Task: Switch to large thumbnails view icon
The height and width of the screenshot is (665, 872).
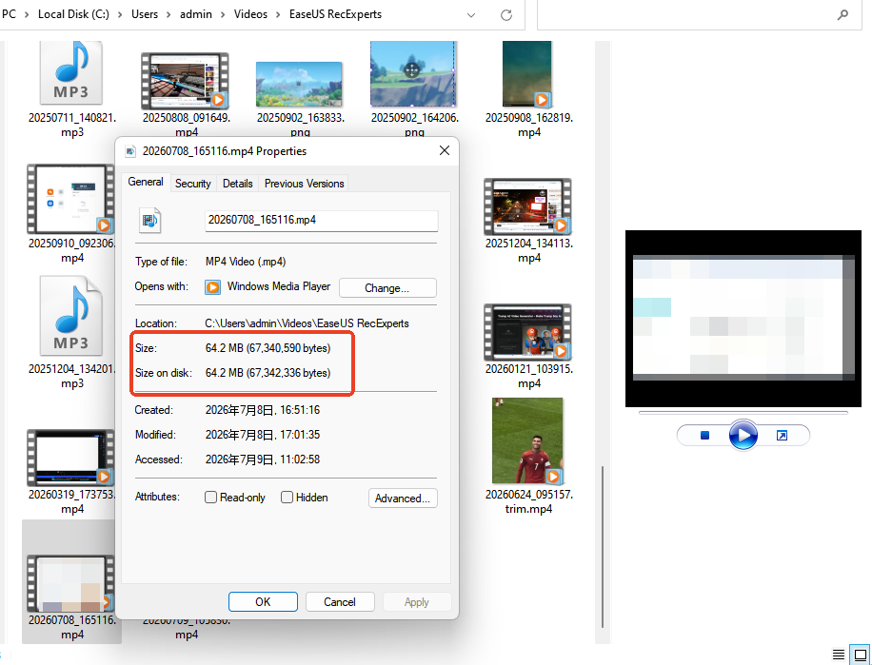Action: [x=861, y=655]
